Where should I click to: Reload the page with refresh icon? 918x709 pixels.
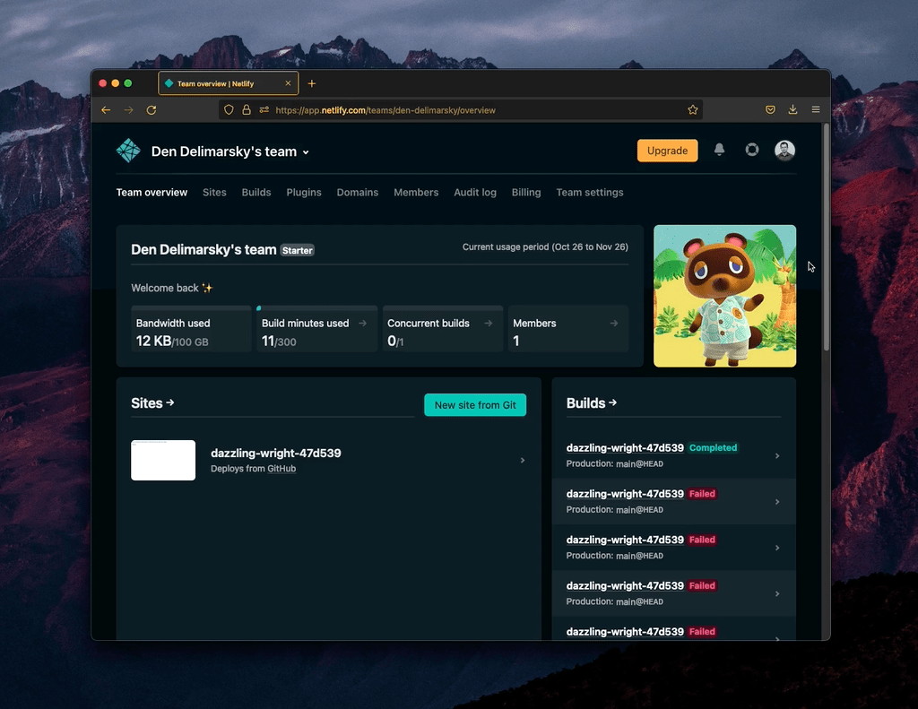pyautogui.click(x=152, y=109)
